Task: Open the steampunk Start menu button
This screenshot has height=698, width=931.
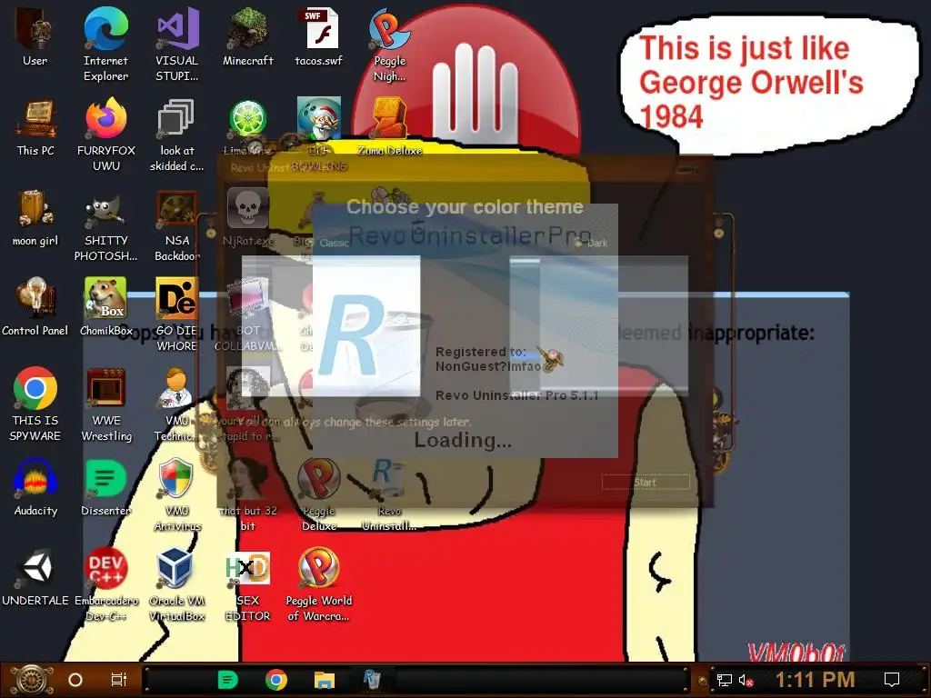Action: (x=32, y=680)
